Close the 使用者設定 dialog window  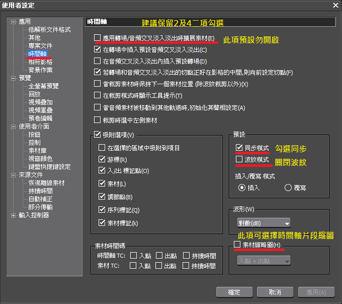(x=335, y=5)
